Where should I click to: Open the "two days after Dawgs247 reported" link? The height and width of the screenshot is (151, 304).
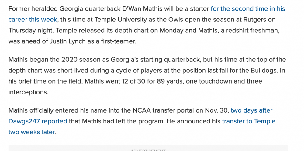pos(251,110)
